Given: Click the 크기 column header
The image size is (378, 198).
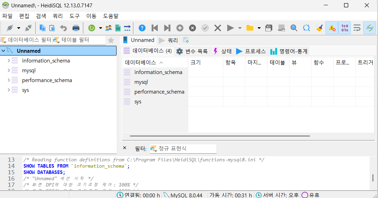Looking at the screenshot, I should click(x=206, y=63).
